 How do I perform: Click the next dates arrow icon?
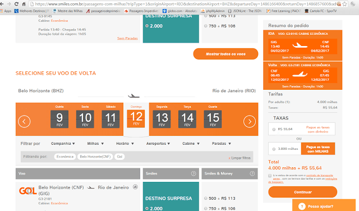pyautogui.click(x=249, y=121)
